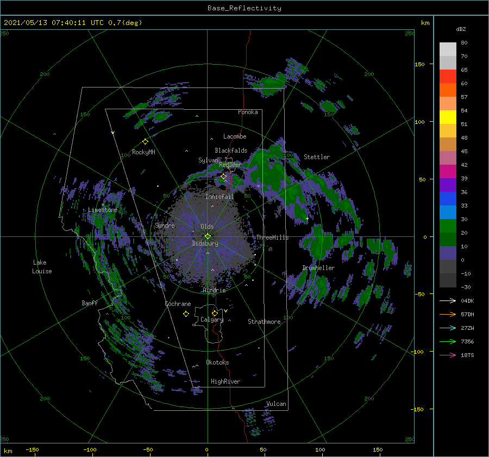Select the blue 30 dBZ color swatch
489x457 pixels.
pos(448,212)
